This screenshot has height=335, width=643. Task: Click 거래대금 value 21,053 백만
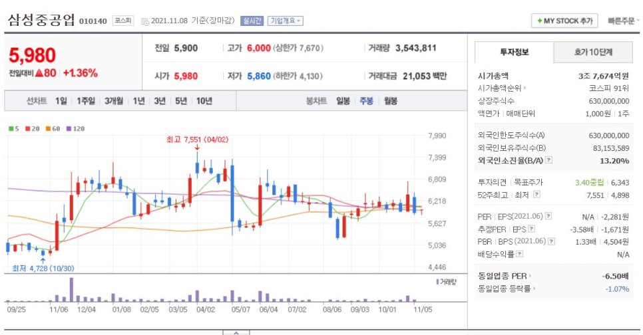pyautogui.click(x=425, y=76)
